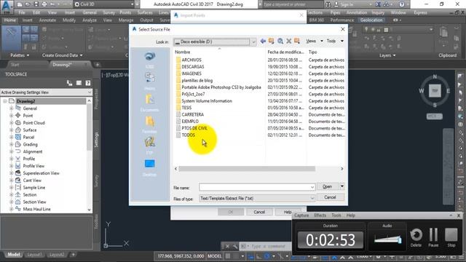Click Search the Web icon in dialog

280,41
